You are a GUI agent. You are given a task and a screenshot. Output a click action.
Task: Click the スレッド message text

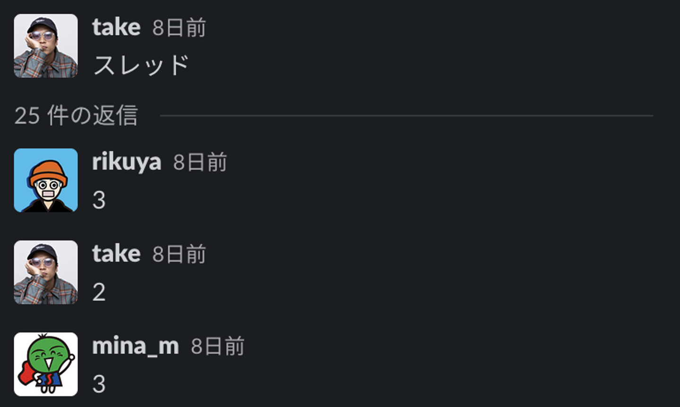[x=141, y=65]
